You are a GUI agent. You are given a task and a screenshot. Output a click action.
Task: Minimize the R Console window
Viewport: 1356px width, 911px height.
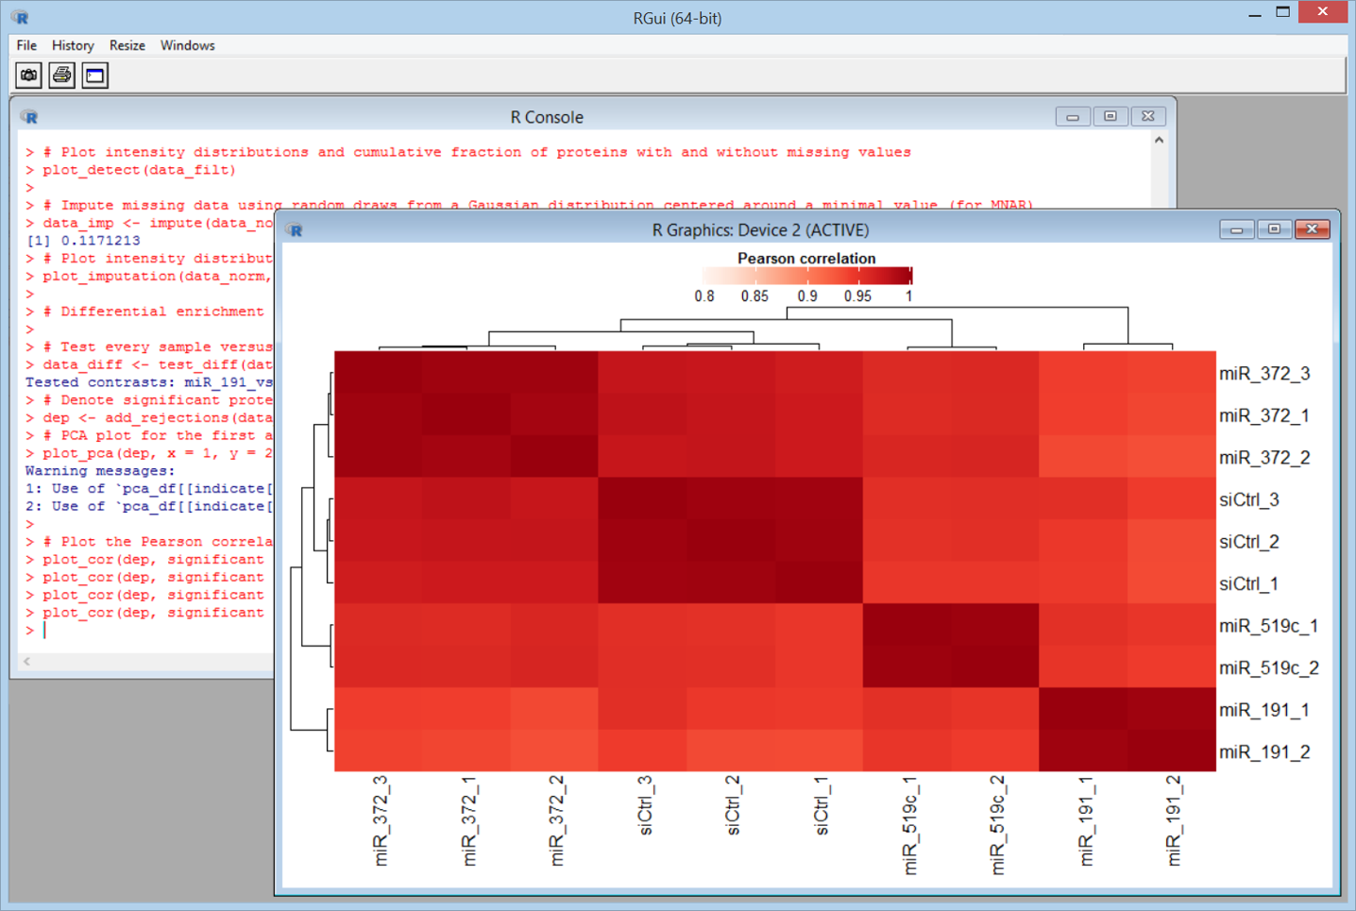coord(1072,117)
